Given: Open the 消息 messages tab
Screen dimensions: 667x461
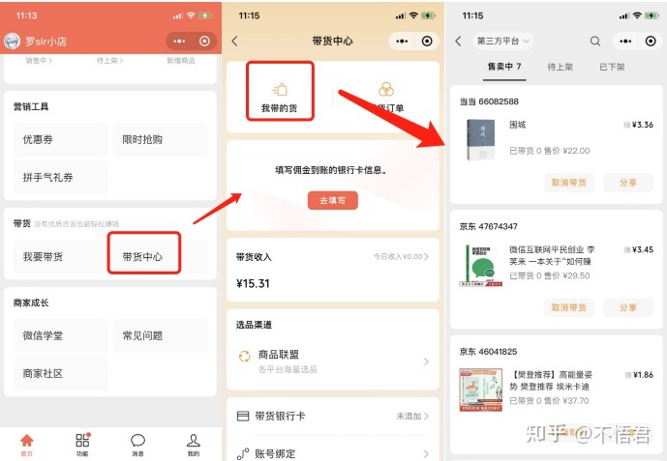Looking at the screenshot, I should tap(137, 445).
